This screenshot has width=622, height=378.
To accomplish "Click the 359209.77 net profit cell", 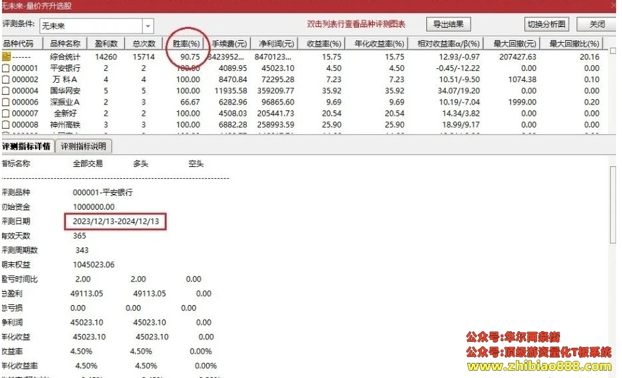I will pos(275,91).
